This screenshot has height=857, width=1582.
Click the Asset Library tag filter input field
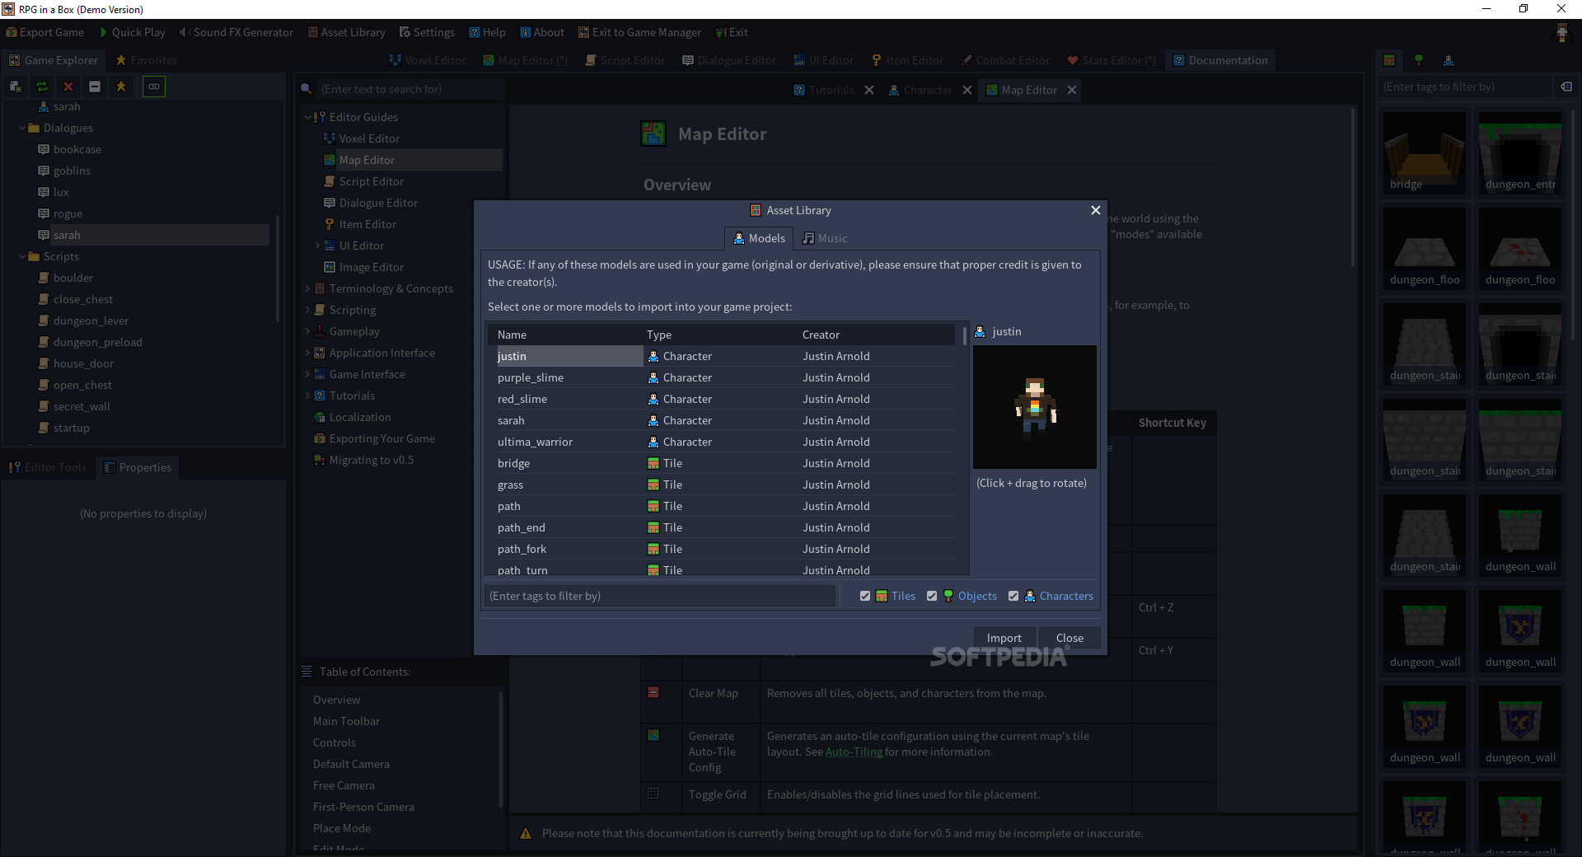[x=660, y=596]
